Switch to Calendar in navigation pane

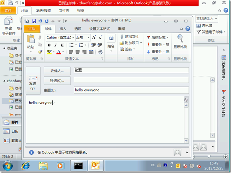pos(11,131)
